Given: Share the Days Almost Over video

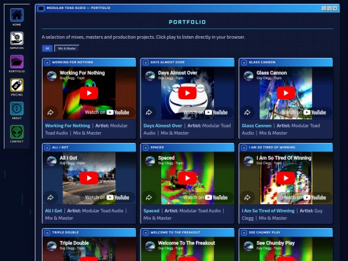Looking at the screenshot, I should click(x=149, y=112).
